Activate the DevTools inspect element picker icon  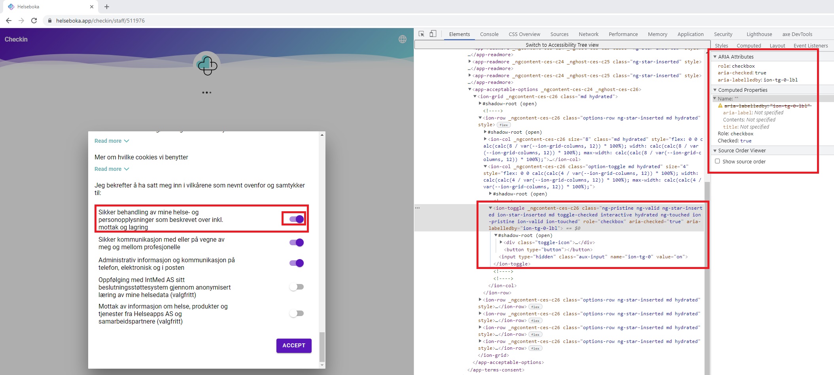[x=422, y=34]
